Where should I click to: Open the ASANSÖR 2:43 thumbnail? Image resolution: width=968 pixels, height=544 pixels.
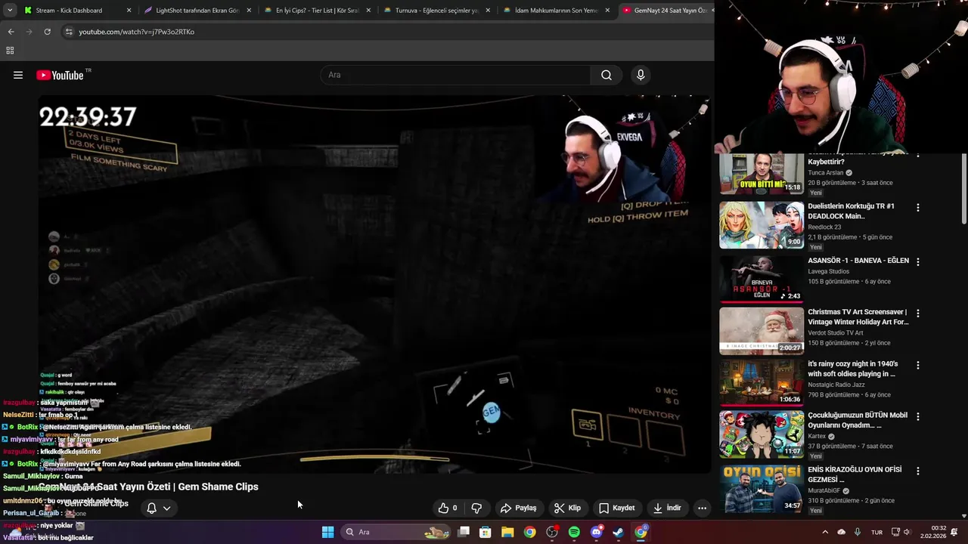coord(761,279)
